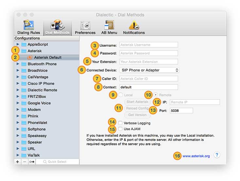
Task: Expand the BroadVoice disclosure triangle
Action: [18, 70]
